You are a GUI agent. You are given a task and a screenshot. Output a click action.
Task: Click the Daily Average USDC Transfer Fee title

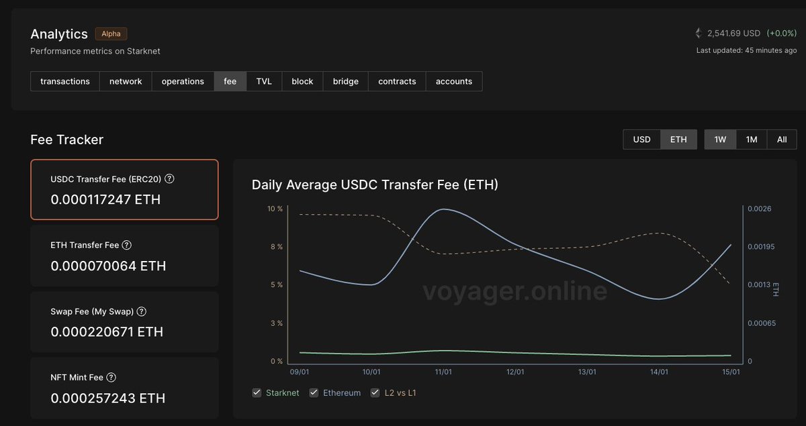coord(375,184)
